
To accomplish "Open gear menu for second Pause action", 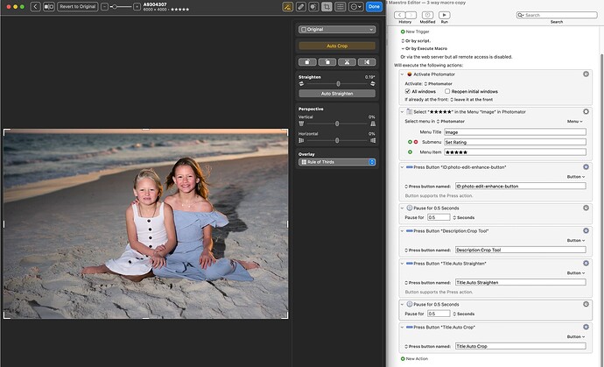I will pos(586,304).
